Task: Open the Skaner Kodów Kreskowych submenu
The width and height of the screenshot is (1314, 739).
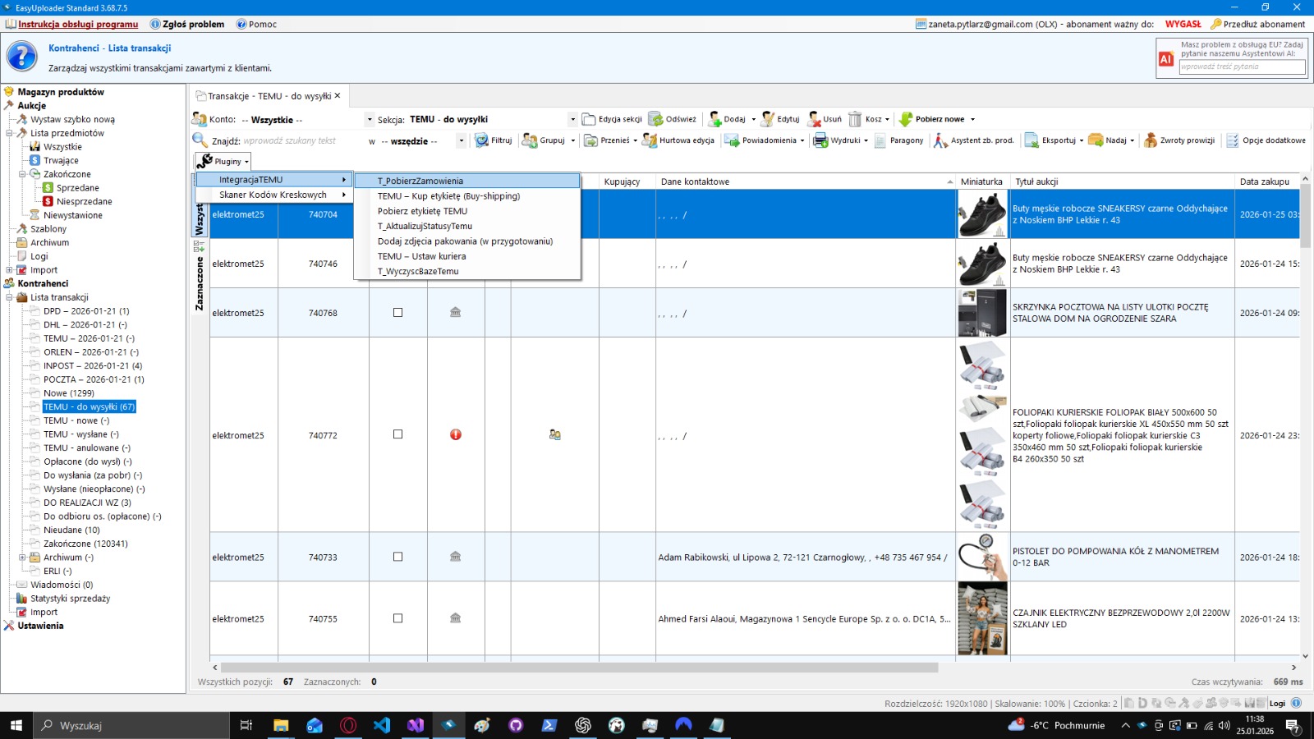Action: (x=274, y=195)
